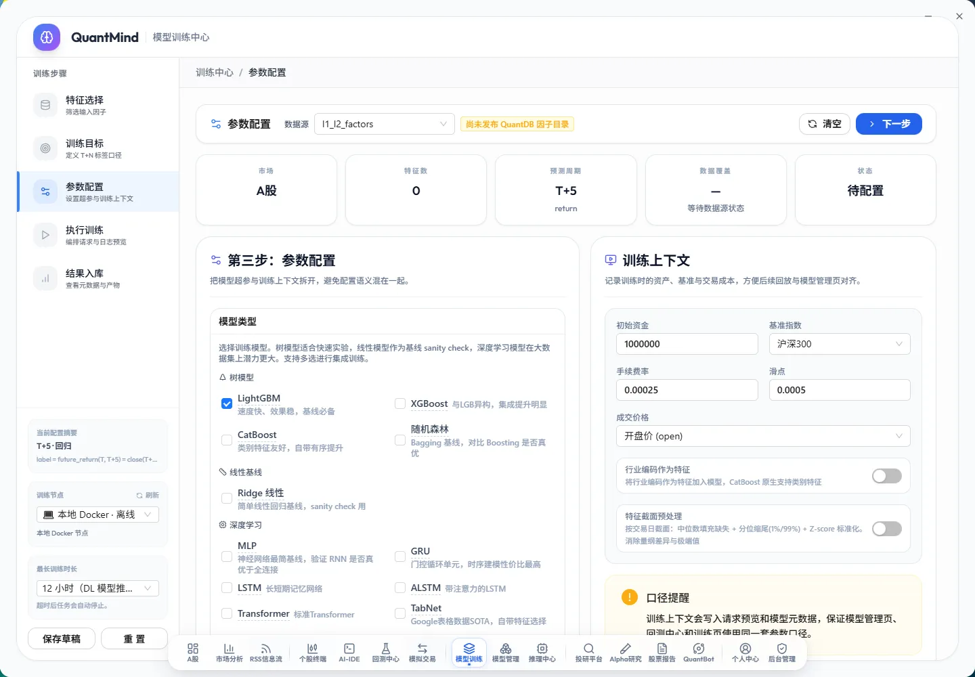Click 训练中心 in the breadcrumb
The width and height of the screenshot is (975, 677).
[x=215, y=72]
